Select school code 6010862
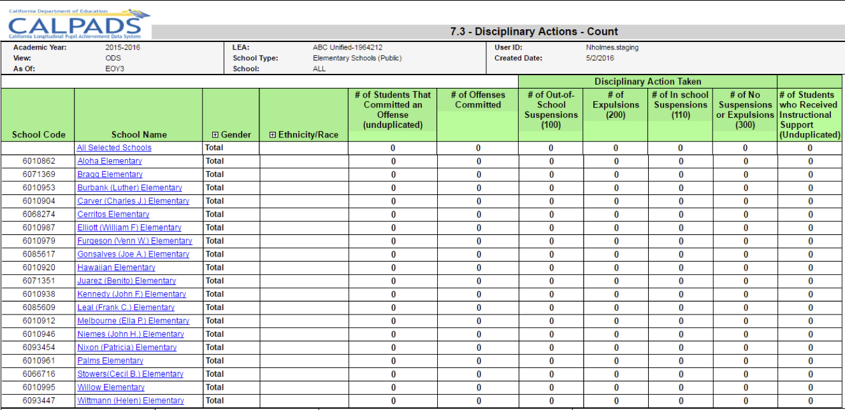Image resolution: width=845 pixels, height=410 pixels. tap(39, 161)
